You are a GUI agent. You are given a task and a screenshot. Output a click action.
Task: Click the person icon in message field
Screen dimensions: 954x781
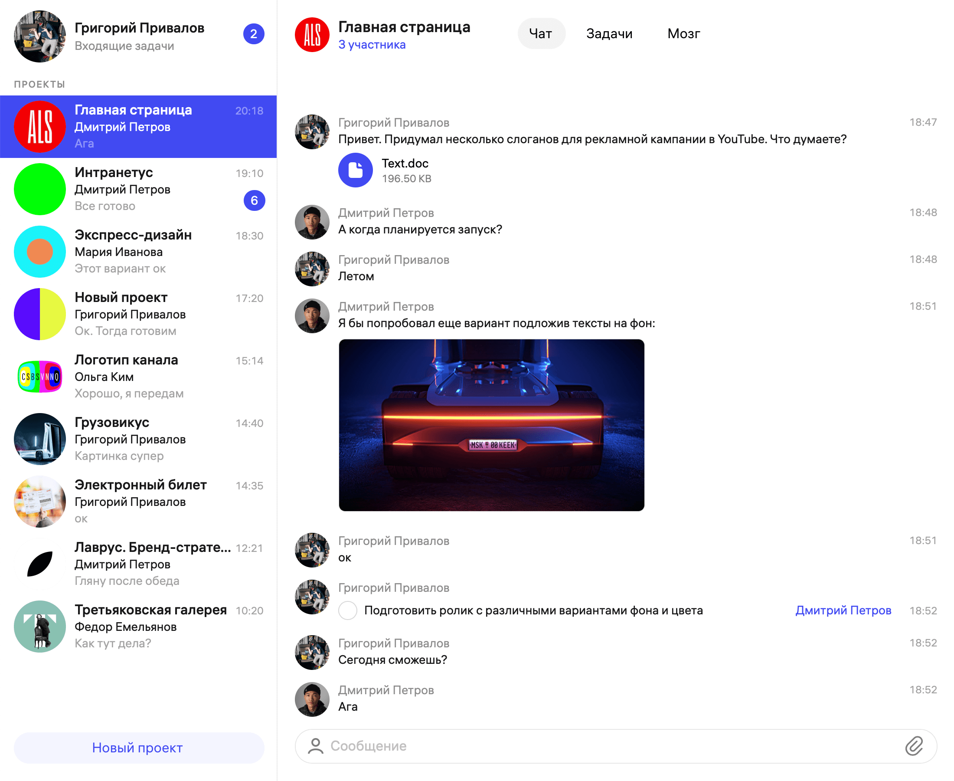coord(316,746)
